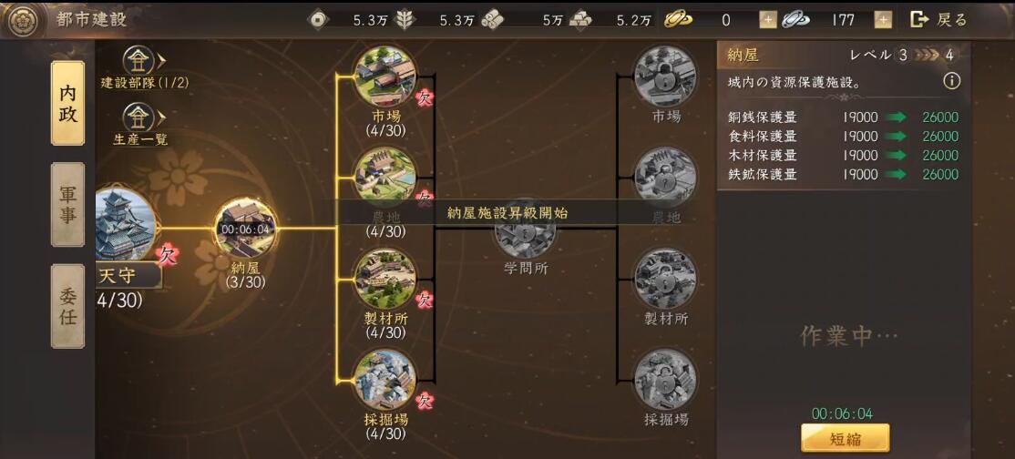Click 戻る to go back
The width and height of the screenshot is (1015, 459).
click(938, 19)
